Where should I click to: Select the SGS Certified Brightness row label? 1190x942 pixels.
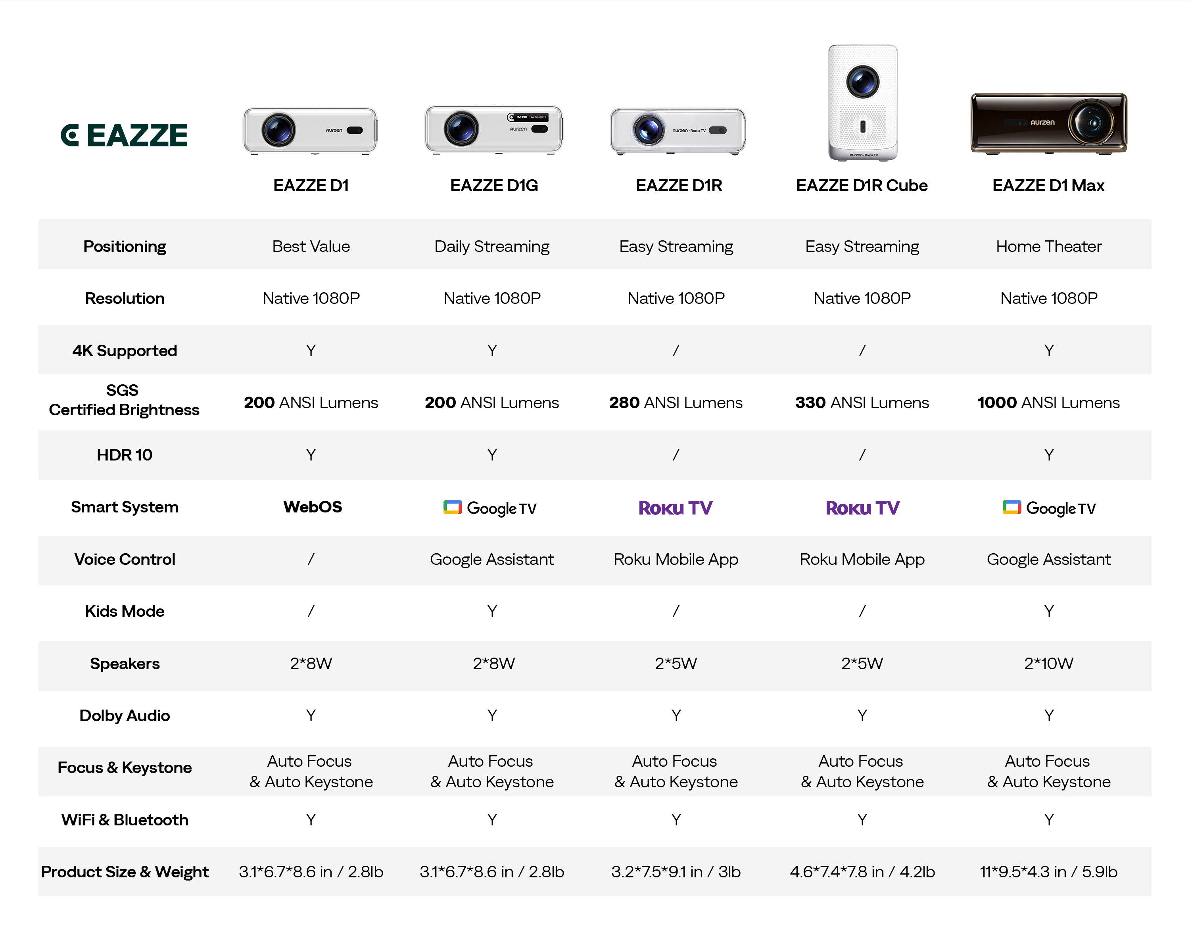[x=124, y=400]
